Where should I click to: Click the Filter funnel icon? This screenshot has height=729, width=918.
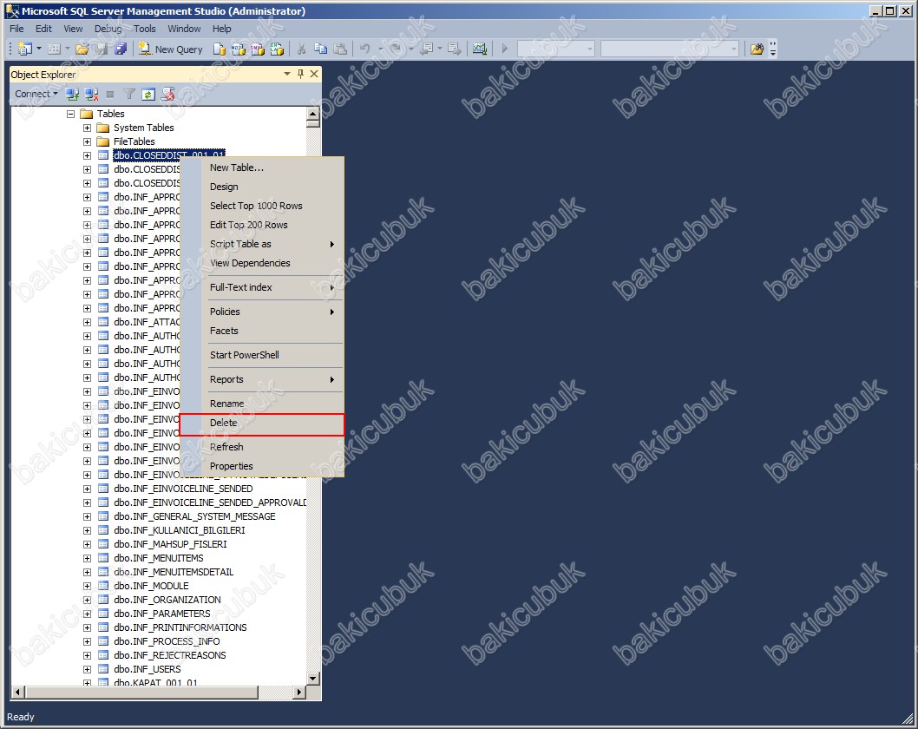tap(129, 94)
